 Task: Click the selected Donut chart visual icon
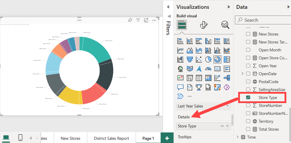click(217, 59)
